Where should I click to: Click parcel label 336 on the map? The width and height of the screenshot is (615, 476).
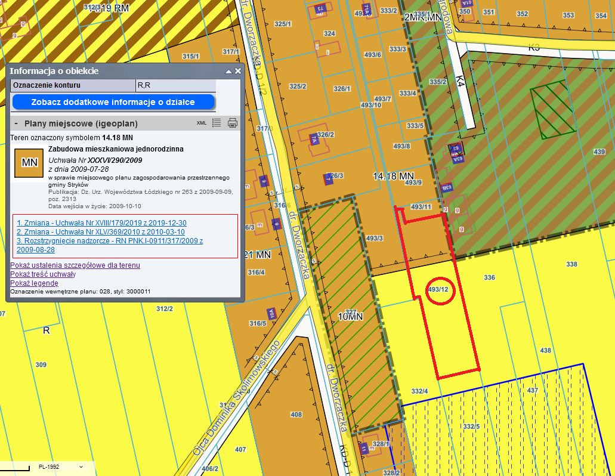pyautogui.click(x=489, y=277)
